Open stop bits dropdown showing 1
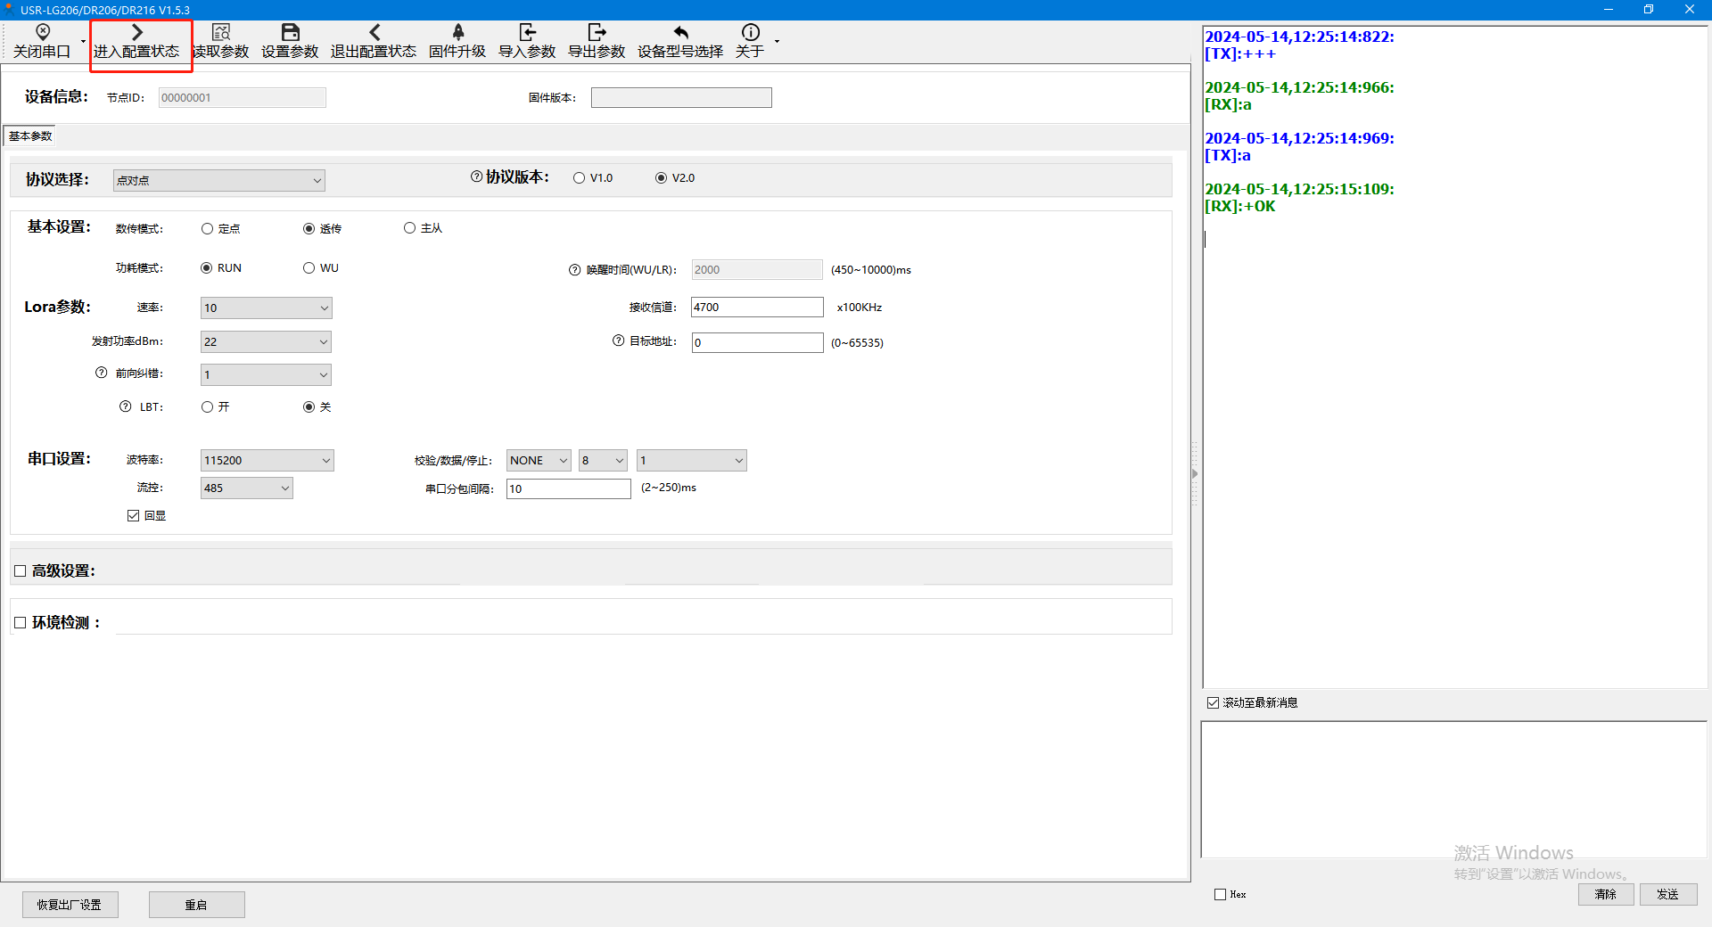 pyautogui.click(x=692, y=461)
